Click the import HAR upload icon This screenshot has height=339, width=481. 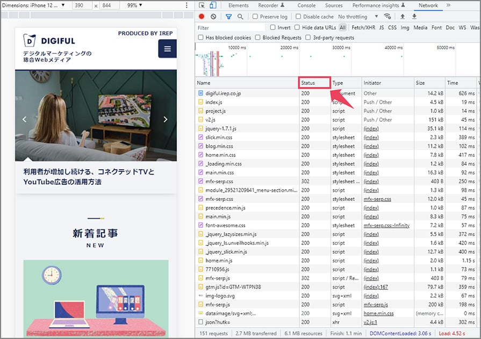coord(403,17)
